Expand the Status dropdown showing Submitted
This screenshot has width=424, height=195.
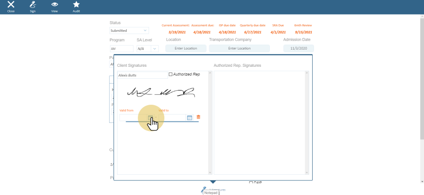(129, 31)
